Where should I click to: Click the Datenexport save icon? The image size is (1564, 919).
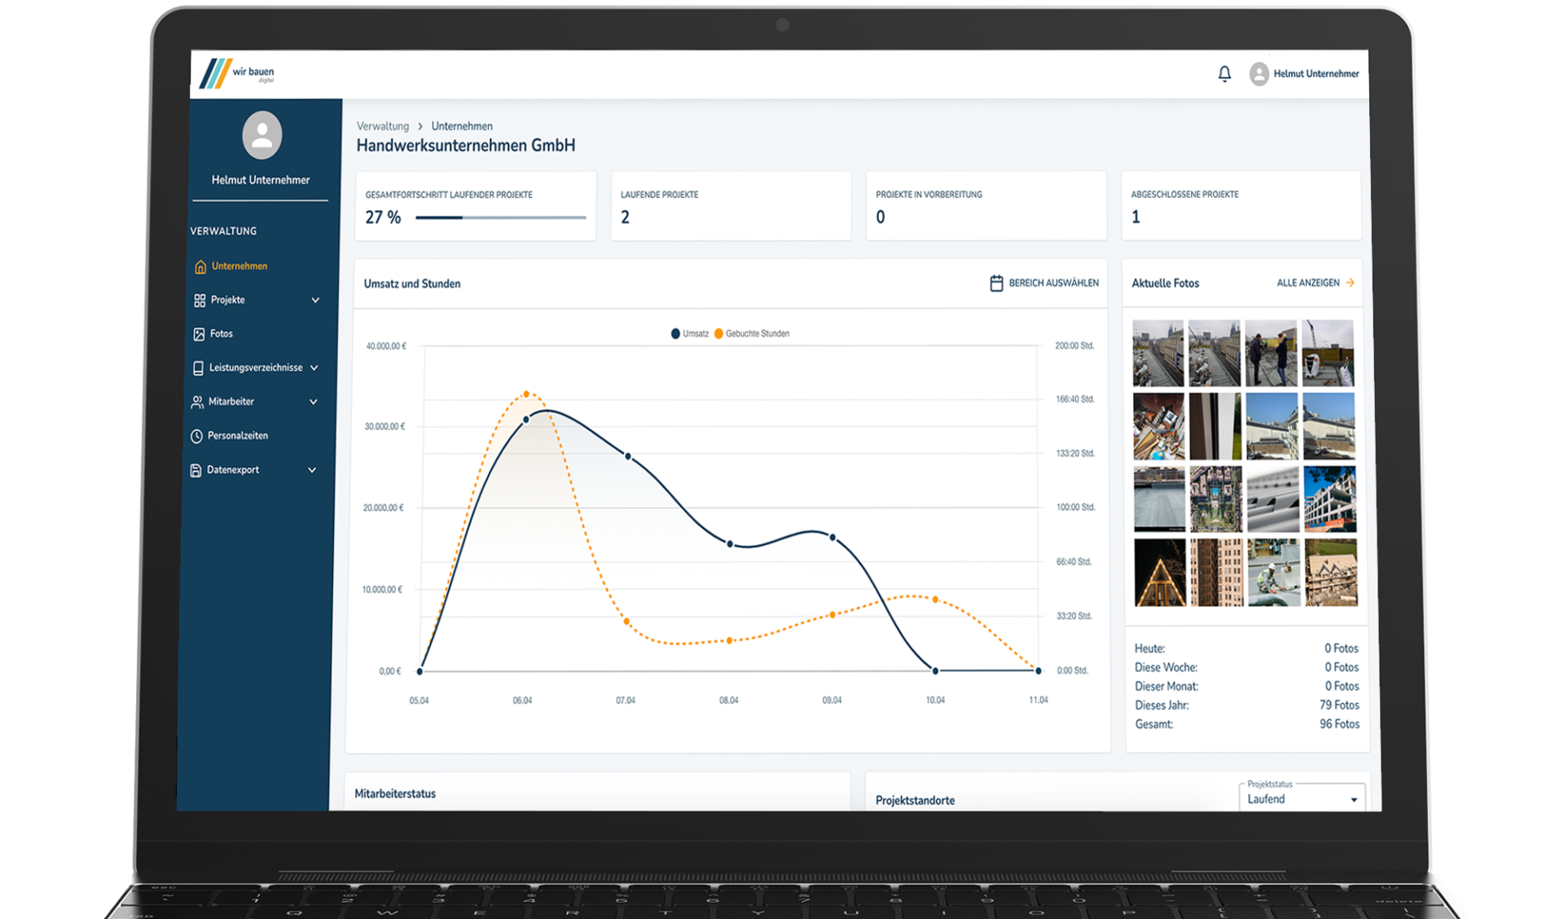pos(195,470)
